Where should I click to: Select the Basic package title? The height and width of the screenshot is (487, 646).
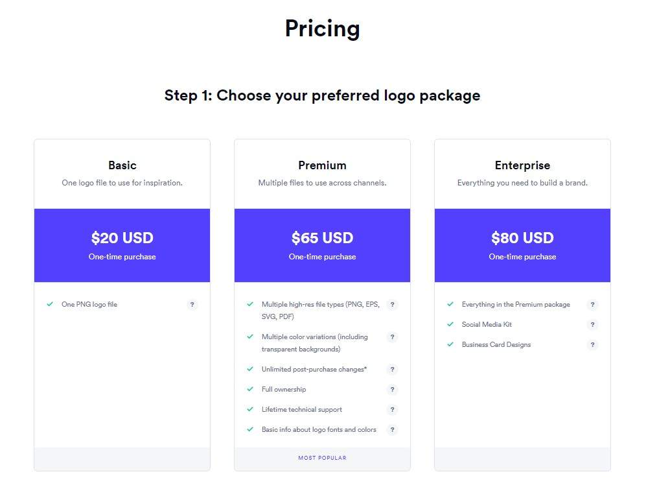tap(122, 165)
